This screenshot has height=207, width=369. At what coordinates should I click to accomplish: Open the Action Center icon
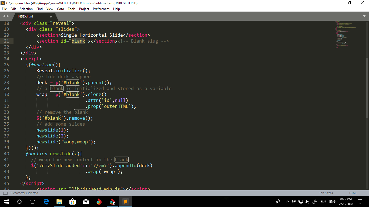(360, 201)
